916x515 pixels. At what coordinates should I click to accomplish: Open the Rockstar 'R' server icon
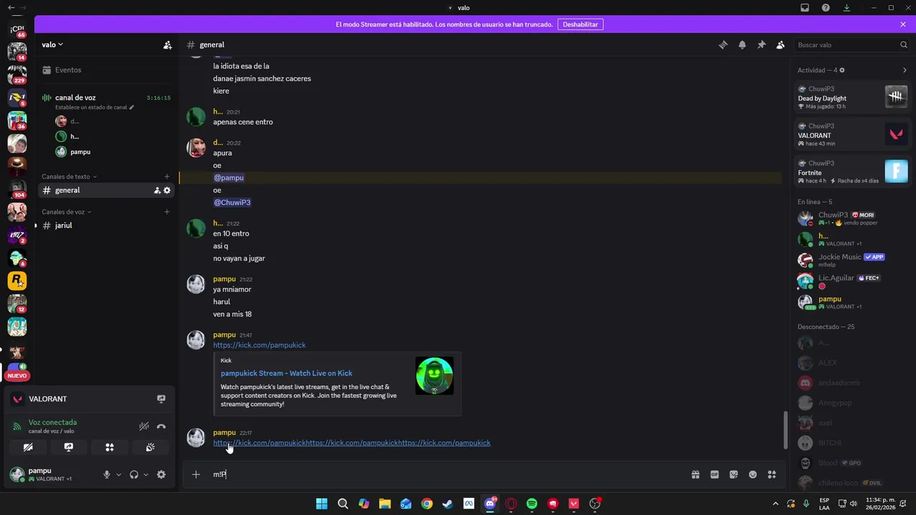pos(17,280)
